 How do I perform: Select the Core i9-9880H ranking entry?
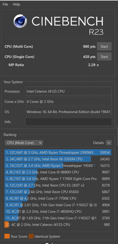[x=58, y=172]
